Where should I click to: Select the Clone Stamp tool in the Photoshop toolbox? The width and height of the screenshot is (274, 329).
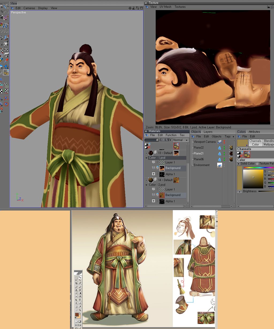click(x=76, y=290)
